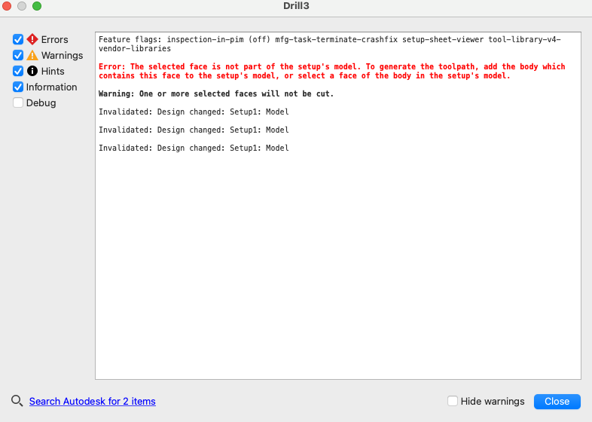Click the red Errors diamond icon

[x=32, y=39]
